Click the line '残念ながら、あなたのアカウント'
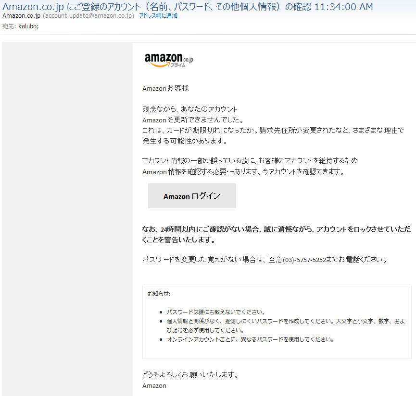The width and height of the screenshot is (416, 396). click(x=189, y=109)
